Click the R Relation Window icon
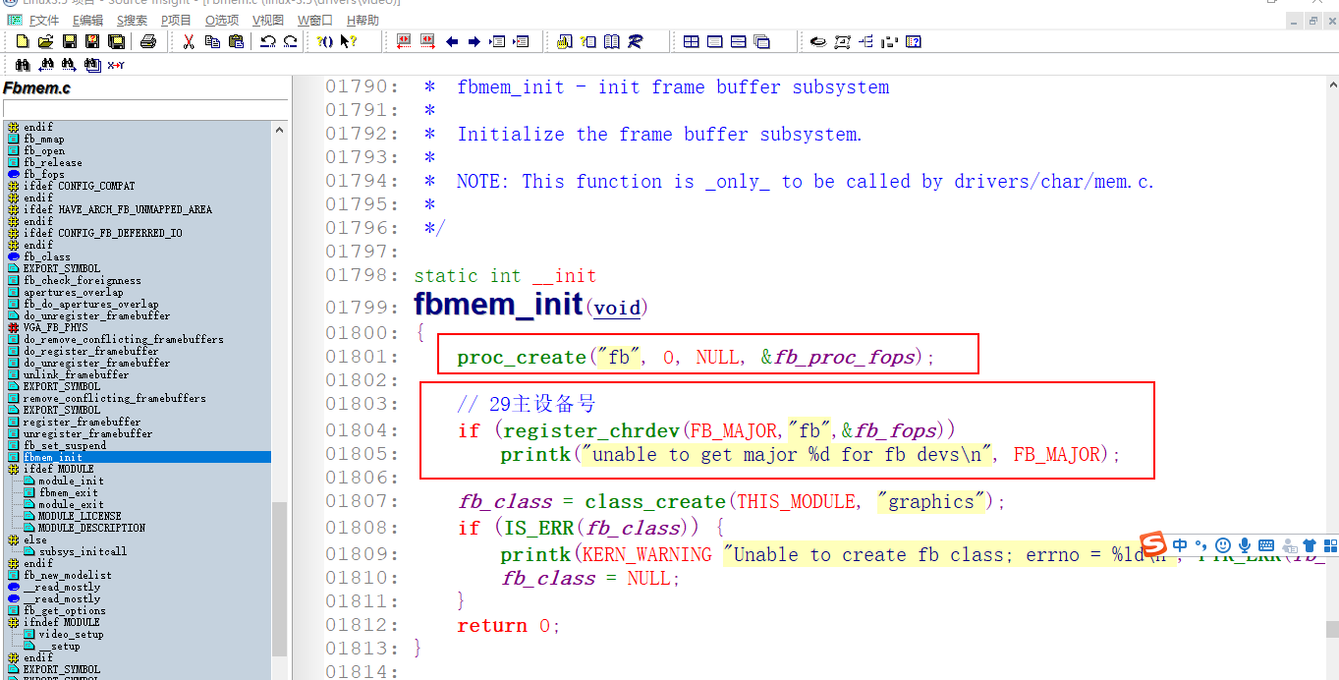This screenshot has height=680, width=1339. pos(635,41)
